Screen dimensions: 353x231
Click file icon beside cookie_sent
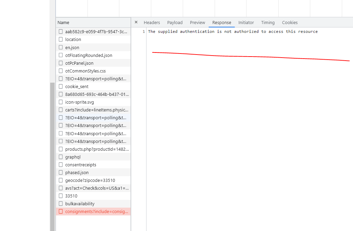click(61, 86)
